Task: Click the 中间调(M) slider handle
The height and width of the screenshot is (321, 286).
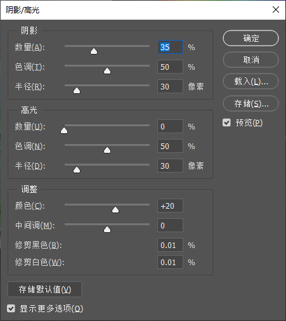Action: (x=107, y=230)
